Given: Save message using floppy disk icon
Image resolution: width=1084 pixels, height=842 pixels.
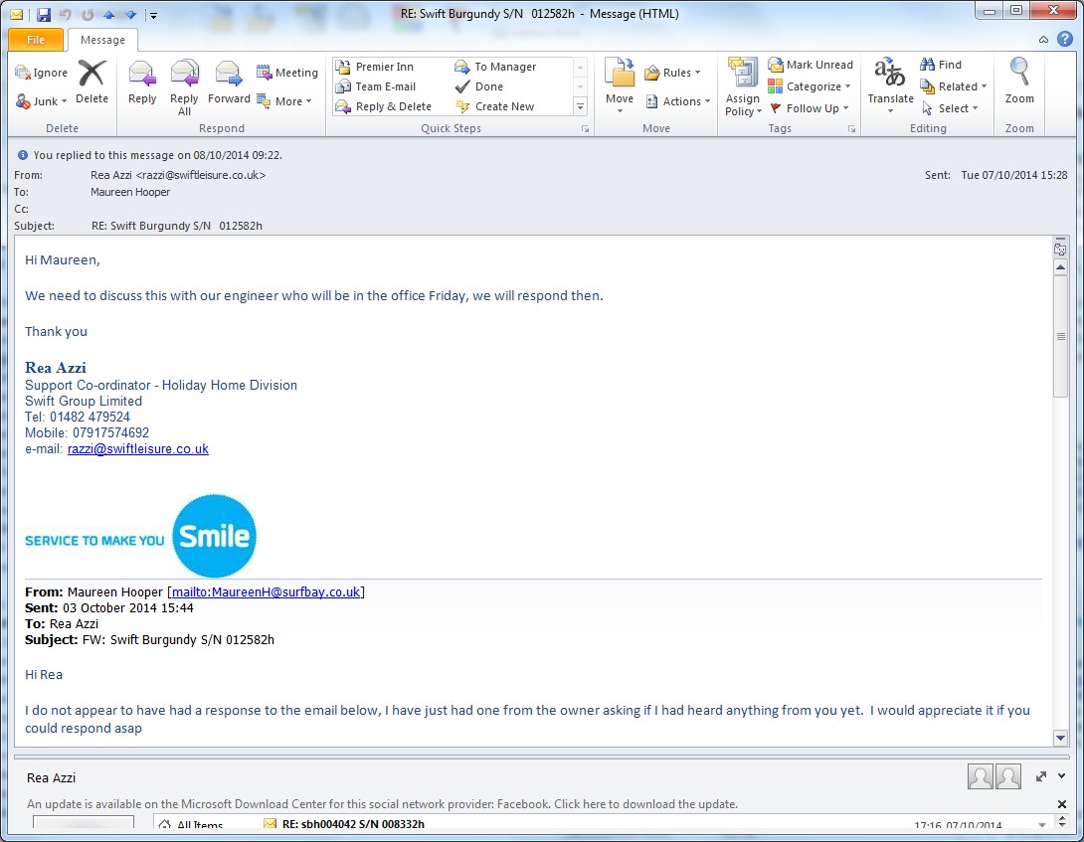Looking at the screenshot, I should pos(44,15).
